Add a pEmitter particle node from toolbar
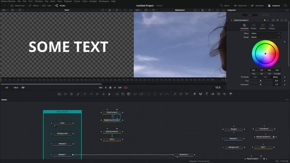The height and width of the screenshot is (163, 290). (x=174, y=94)
